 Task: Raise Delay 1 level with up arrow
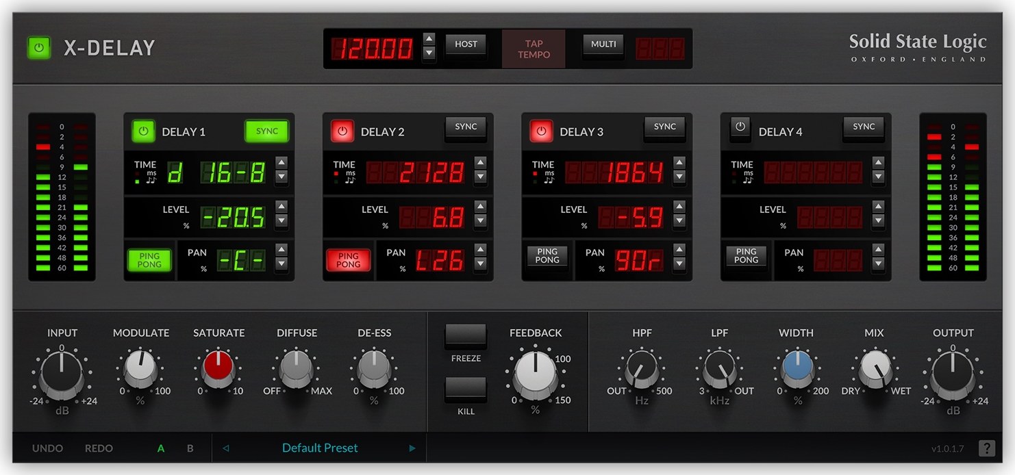click(x=281, y=206)
